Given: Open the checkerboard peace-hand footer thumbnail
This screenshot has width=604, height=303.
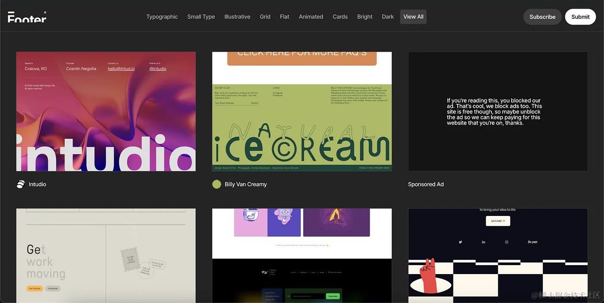Looking at the screenshot, I should tap(498, 256).
